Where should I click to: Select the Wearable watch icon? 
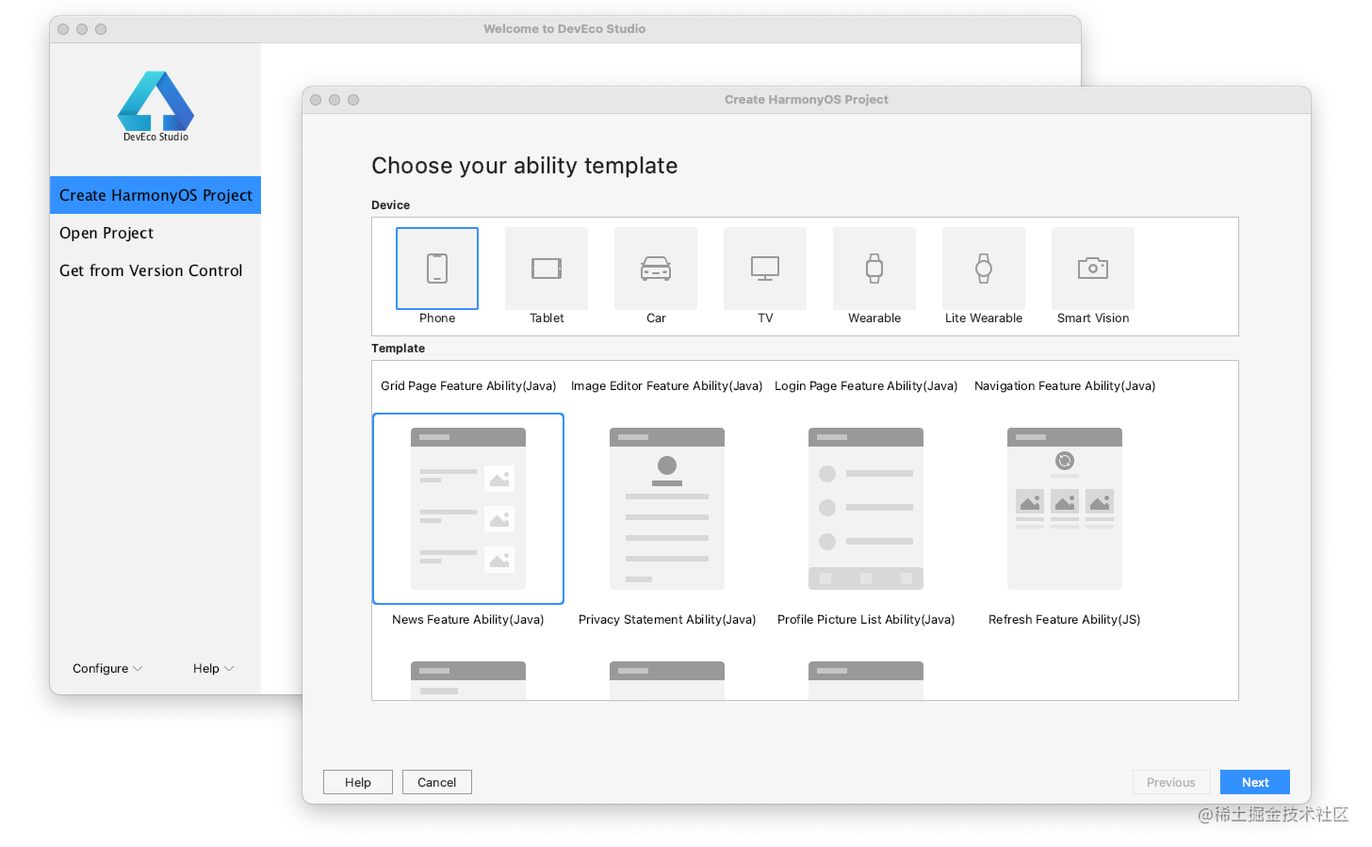pos(874,269)
